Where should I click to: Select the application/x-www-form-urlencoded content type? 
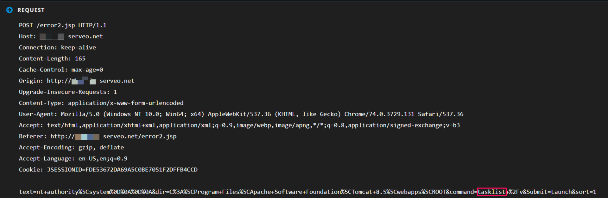tap(126, 103)
